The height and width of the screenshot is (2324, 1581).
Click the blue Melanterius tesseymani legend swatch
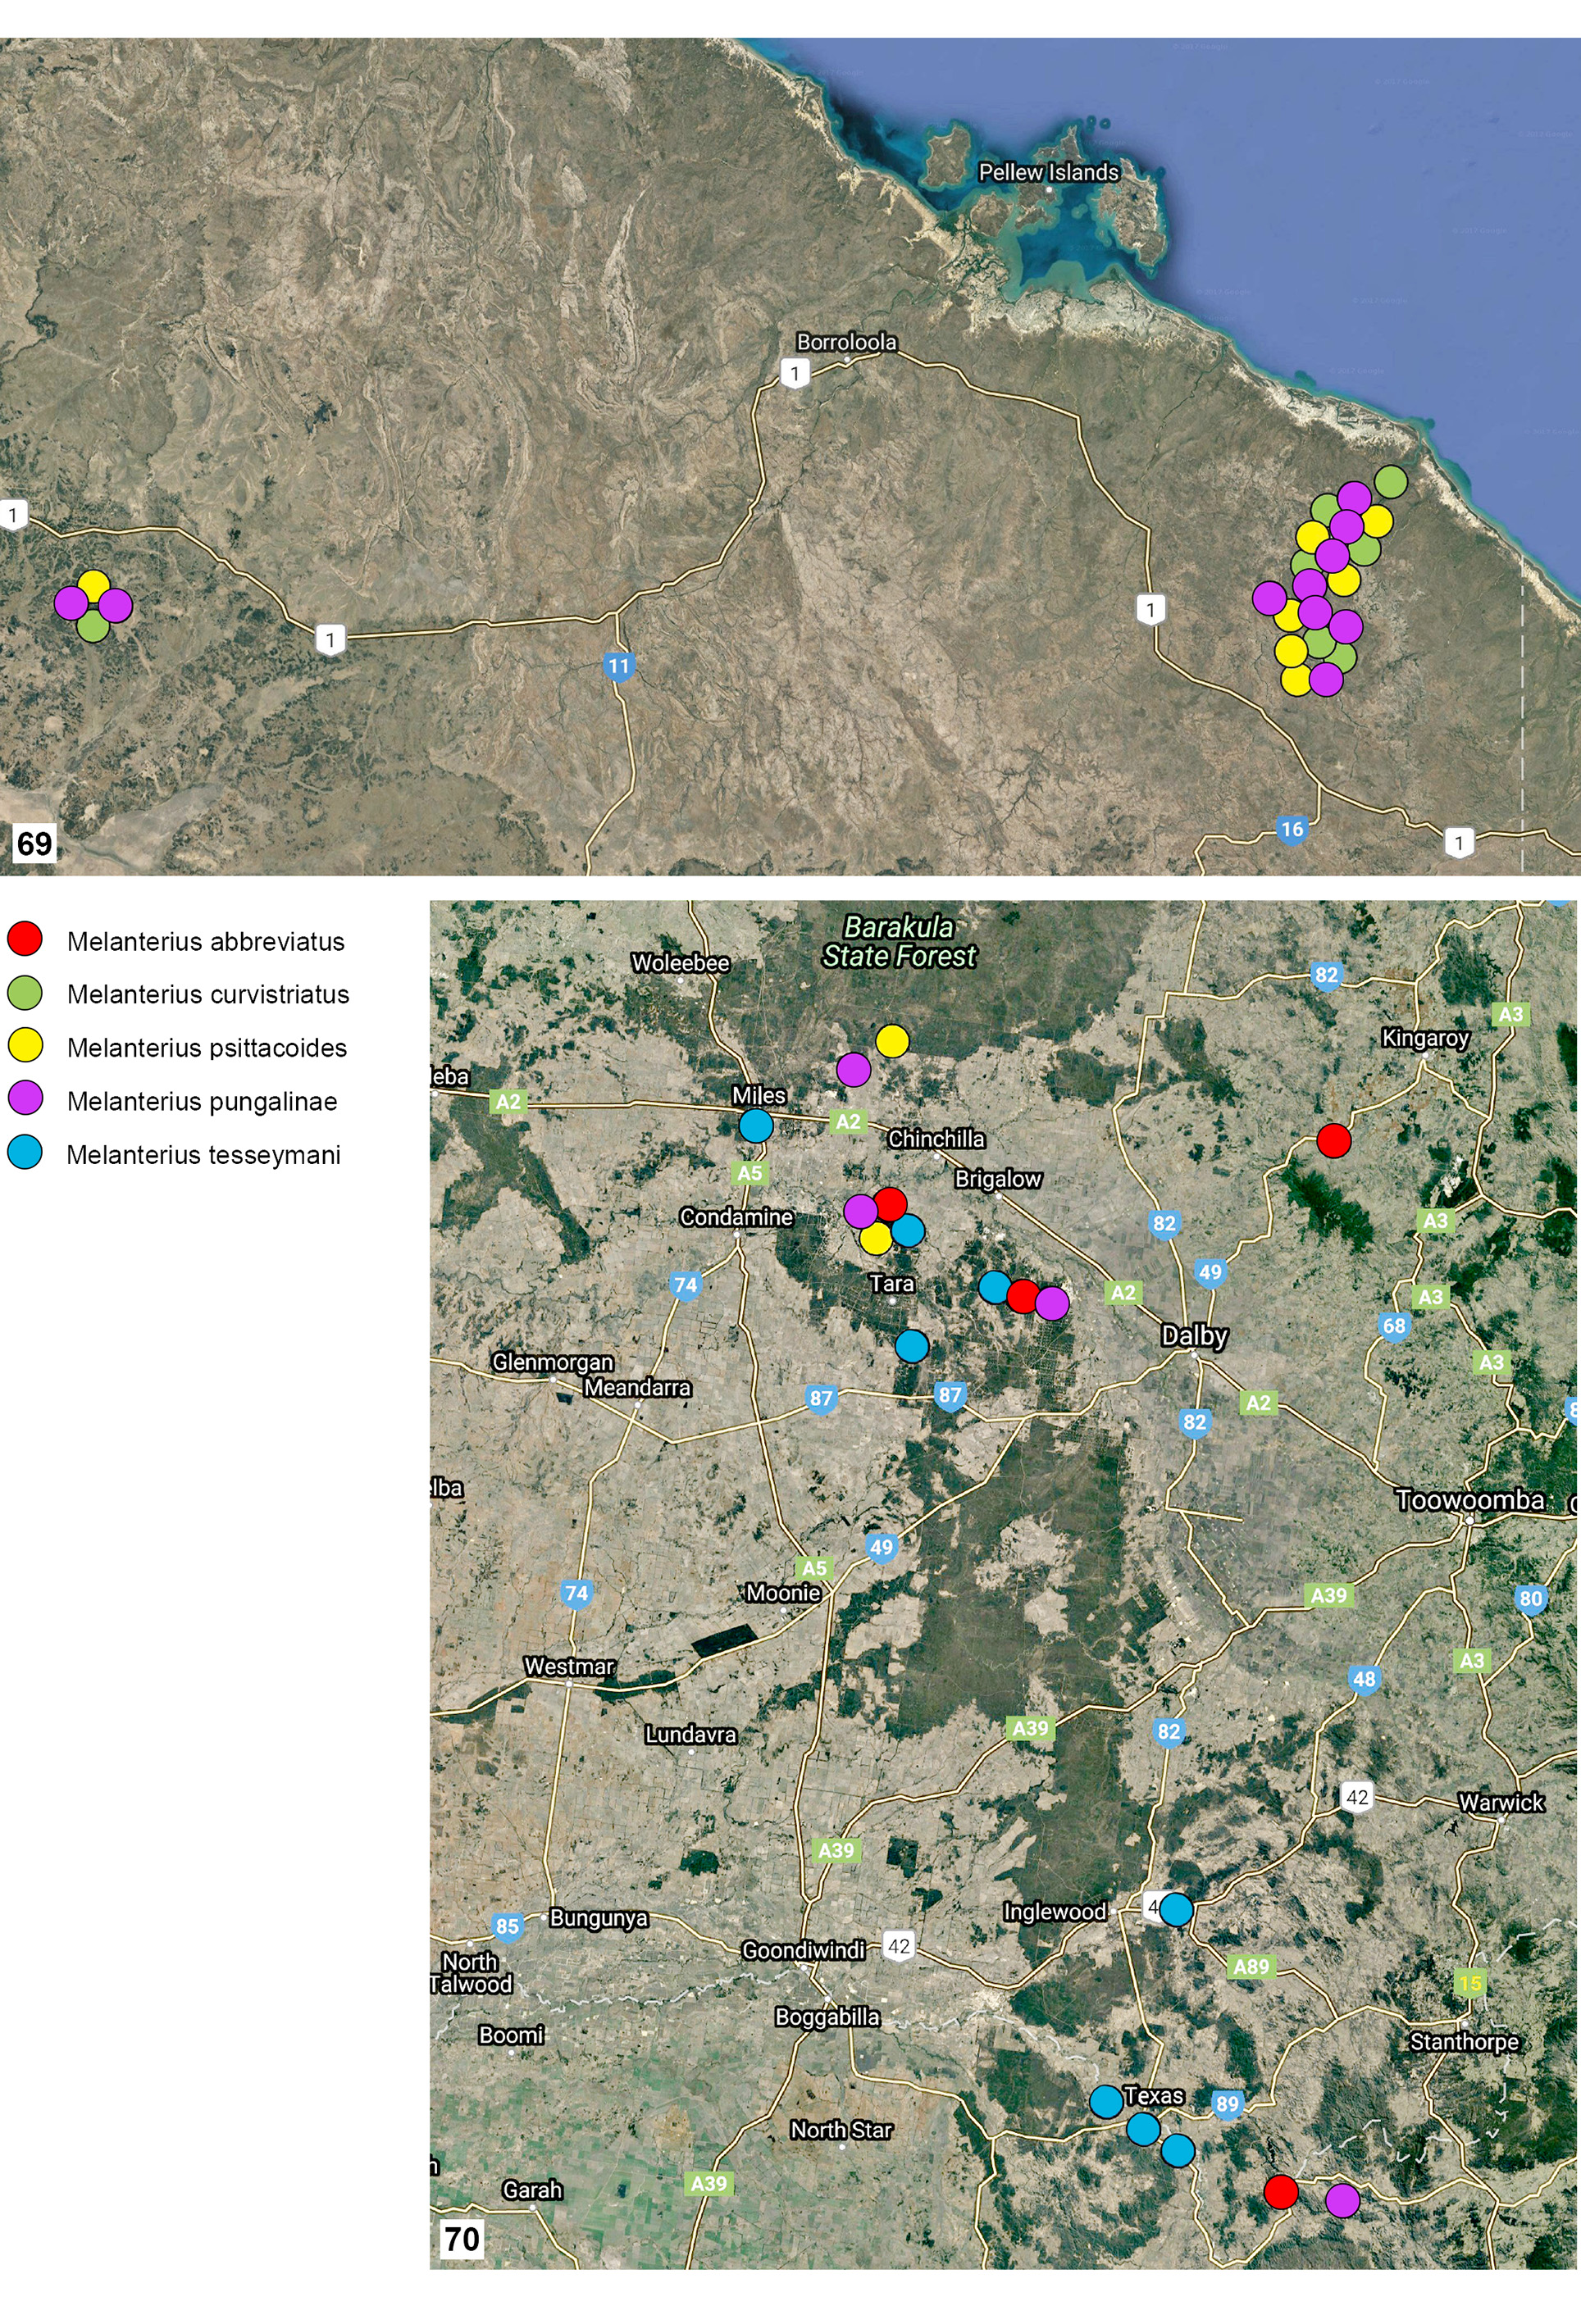click(x=25, y=1152)
